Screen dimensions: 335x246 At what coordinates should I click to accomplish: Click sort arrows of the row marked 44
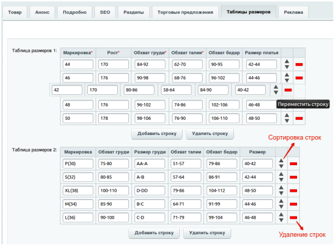pos(286,65)
